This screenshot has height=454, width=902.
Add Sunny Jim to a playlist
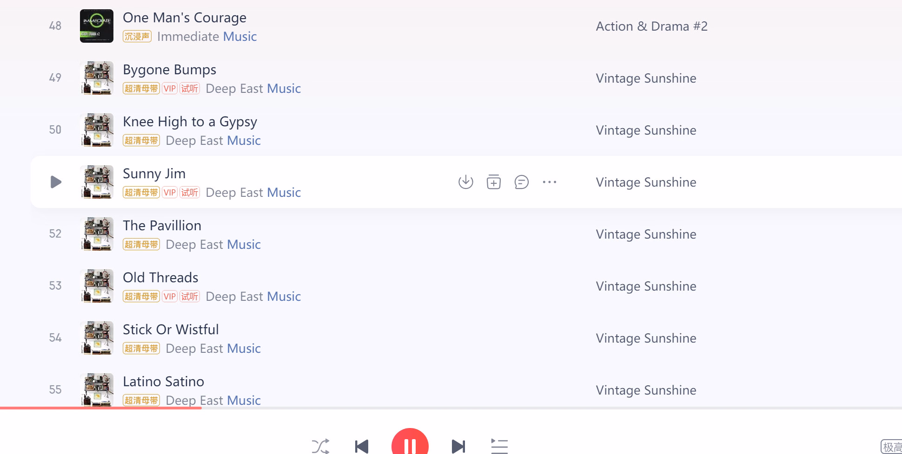tap(494, 182)
